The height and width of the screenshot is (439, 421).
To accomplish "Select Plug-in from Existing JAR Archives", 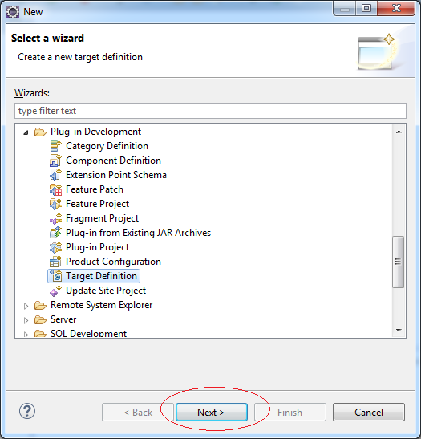I will [138, 233].
